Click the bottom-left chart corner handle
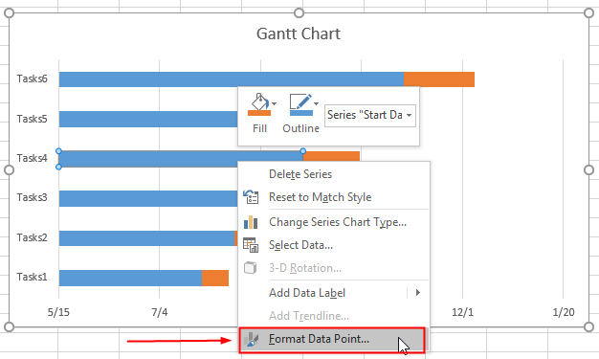Image resolution: width=599 pixels, height=359 pixels. (x=9, y=326)
